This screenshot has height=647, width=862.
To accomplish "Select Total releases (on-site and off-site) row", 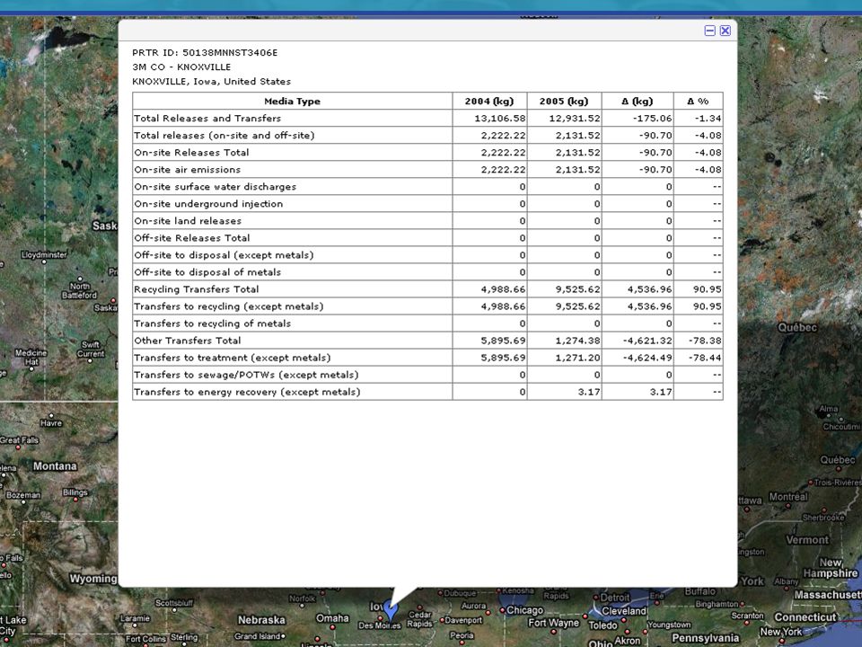I will [427, 136].
